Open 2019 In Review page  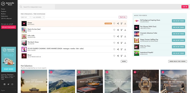[x=6, y=19]
